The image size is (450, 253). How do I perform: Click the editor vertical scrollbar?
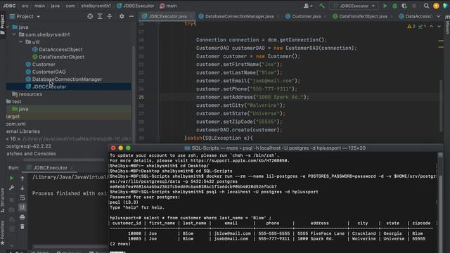point(442,105)
